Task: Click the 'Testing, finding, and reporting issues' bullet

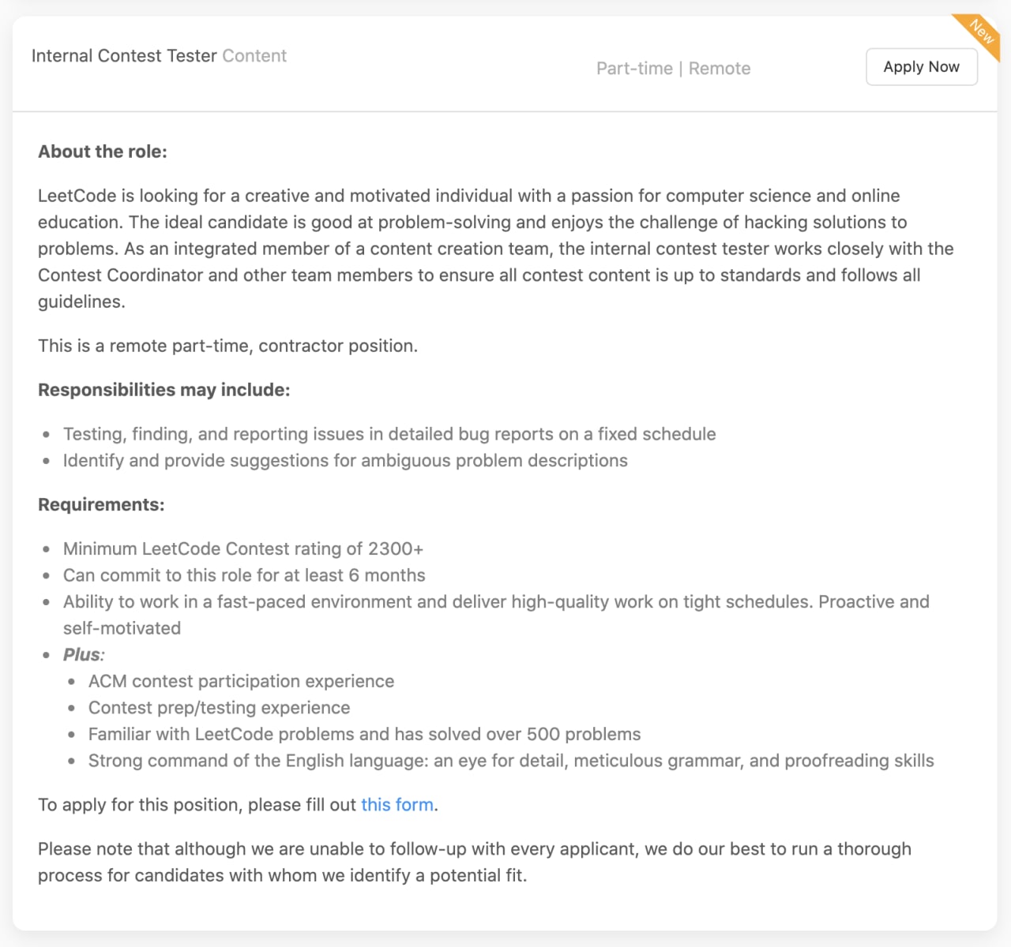Action: pos(389,434)
